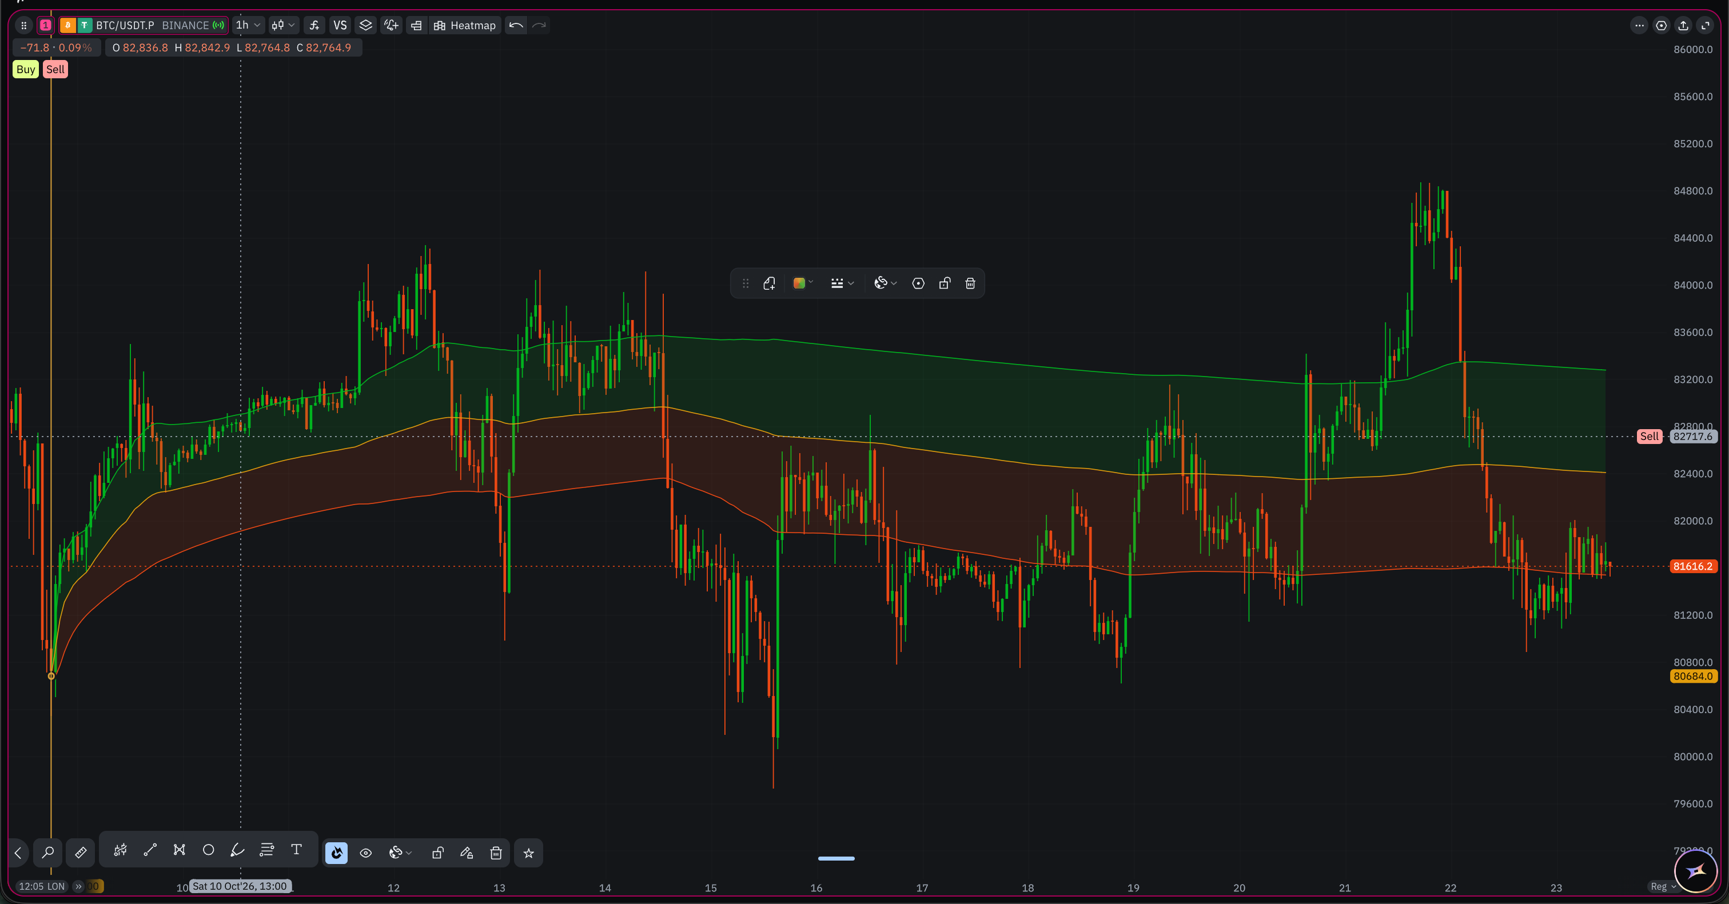Toggle the lock on the selected drawing's floating toolbar
This screenshot has width=1729, height=904.
tap(945, 283)
